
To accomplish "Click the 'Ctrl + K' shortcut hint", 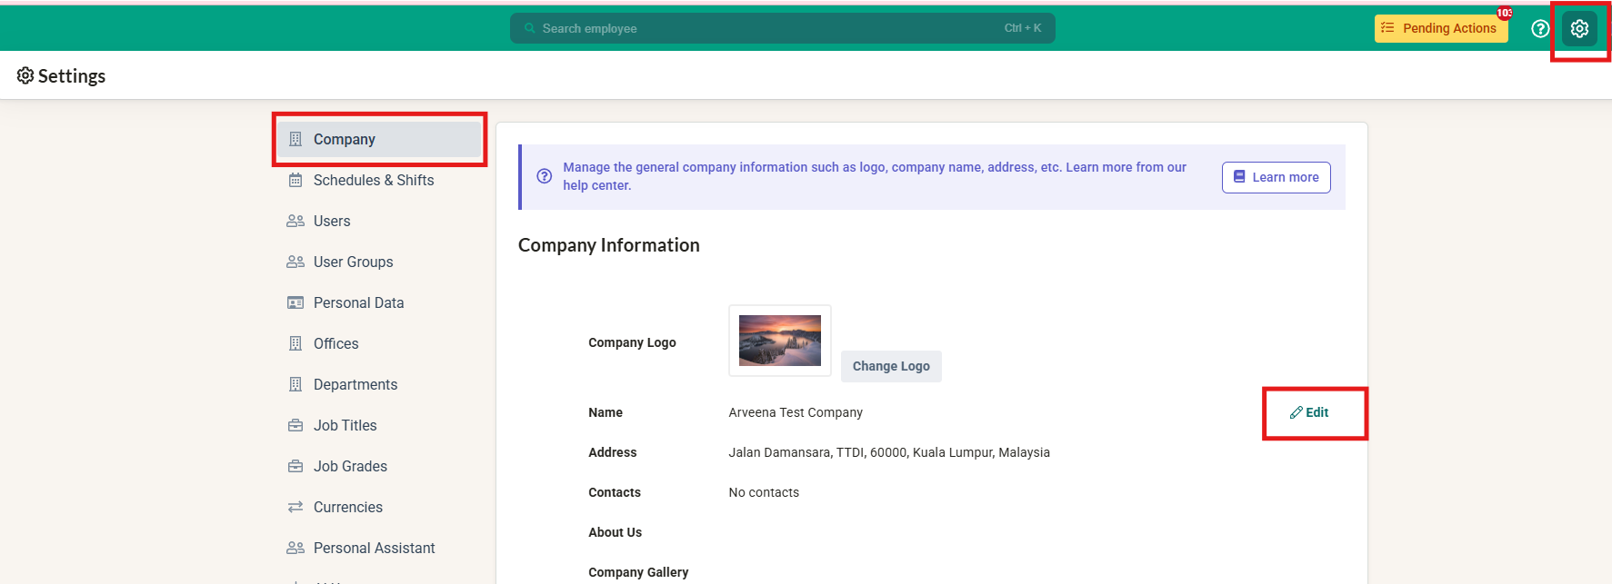I will pos(1023,28).
